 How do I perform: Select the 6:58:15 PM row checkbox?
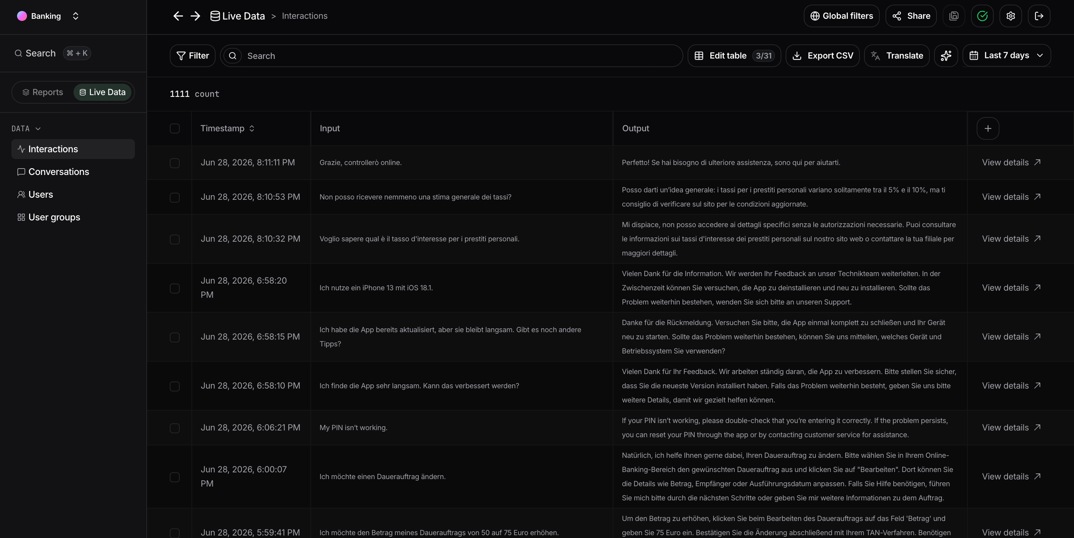click(x=175, y=337)
